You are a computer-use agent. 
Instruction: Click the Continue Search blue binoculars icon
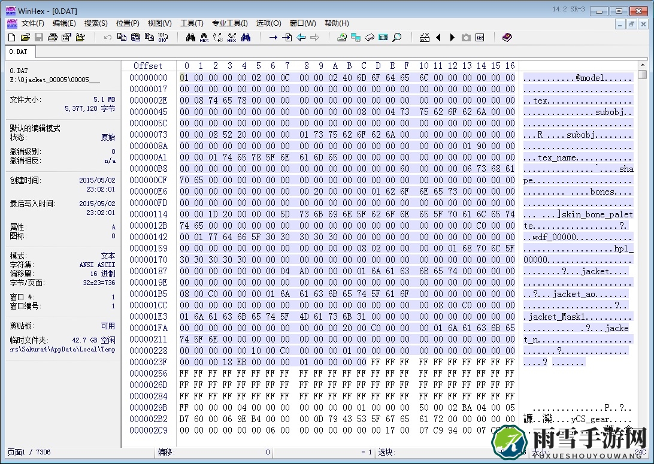click(246, 38)
